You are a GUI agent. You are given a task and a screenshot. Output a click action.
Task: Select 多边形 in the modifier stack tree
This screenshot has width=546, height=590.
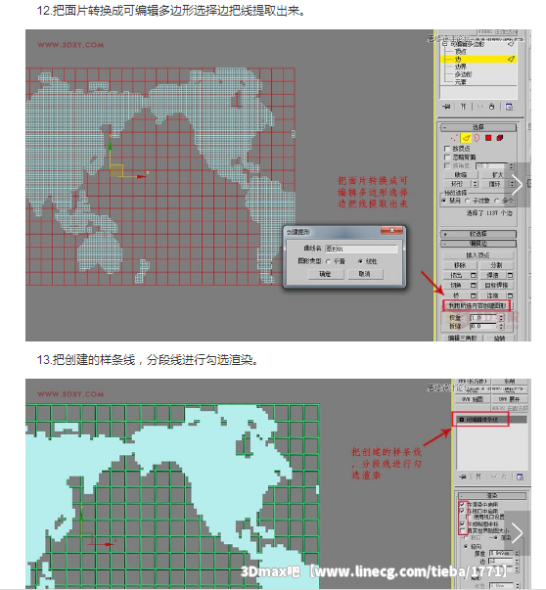[x=463, y=74]
